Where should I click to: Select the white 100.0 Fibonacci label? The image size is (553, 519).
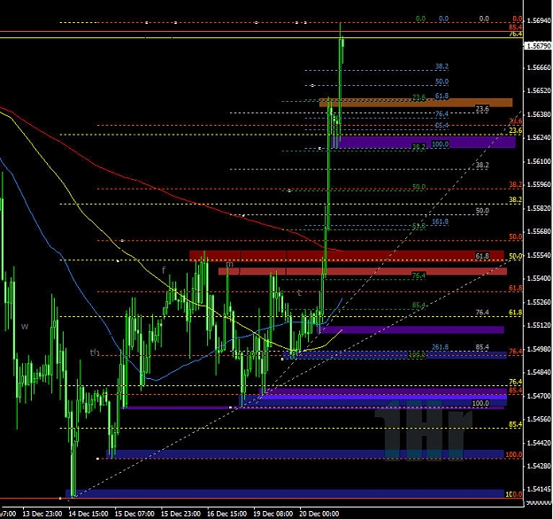(x=480, y=403)
